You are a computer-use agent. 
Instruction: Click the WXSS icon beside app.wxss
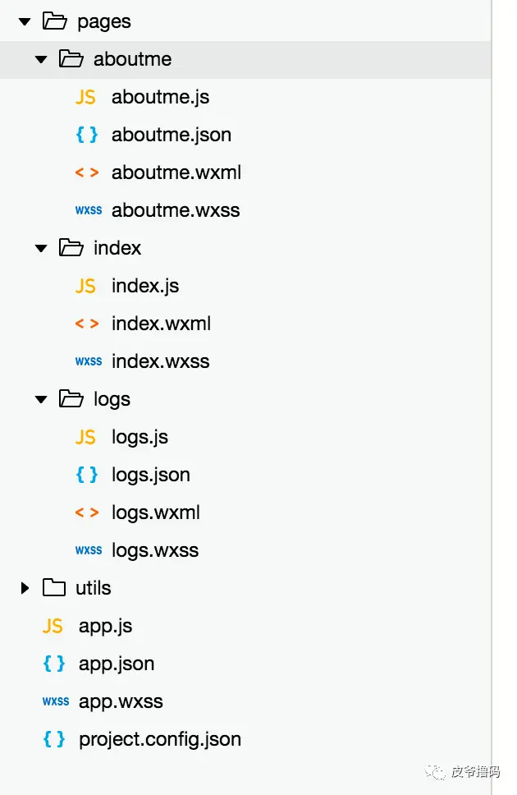pyautogui.click(x=56, y=701)
